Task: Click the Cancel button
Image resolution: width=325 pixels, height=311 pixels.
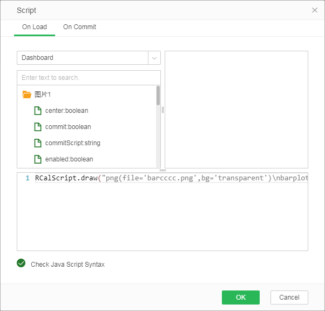Action: click(x=289, y=298)
